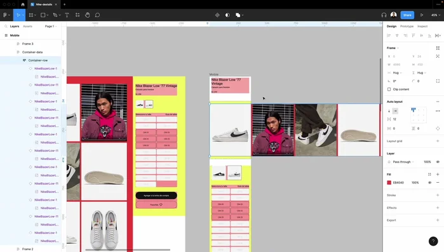Click the mask/contrast icon in toolbar

coord(227,15)
